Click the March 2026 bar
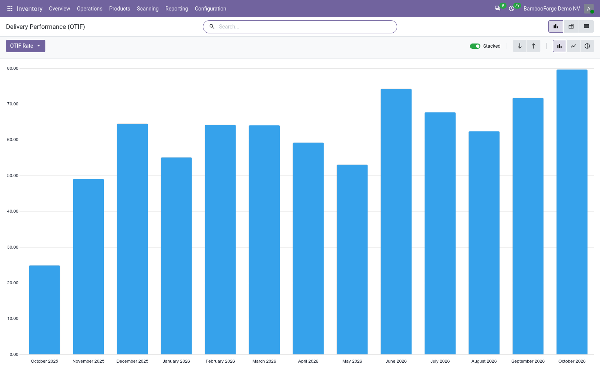Screen dimensions: 600x375 coord(264,240)
